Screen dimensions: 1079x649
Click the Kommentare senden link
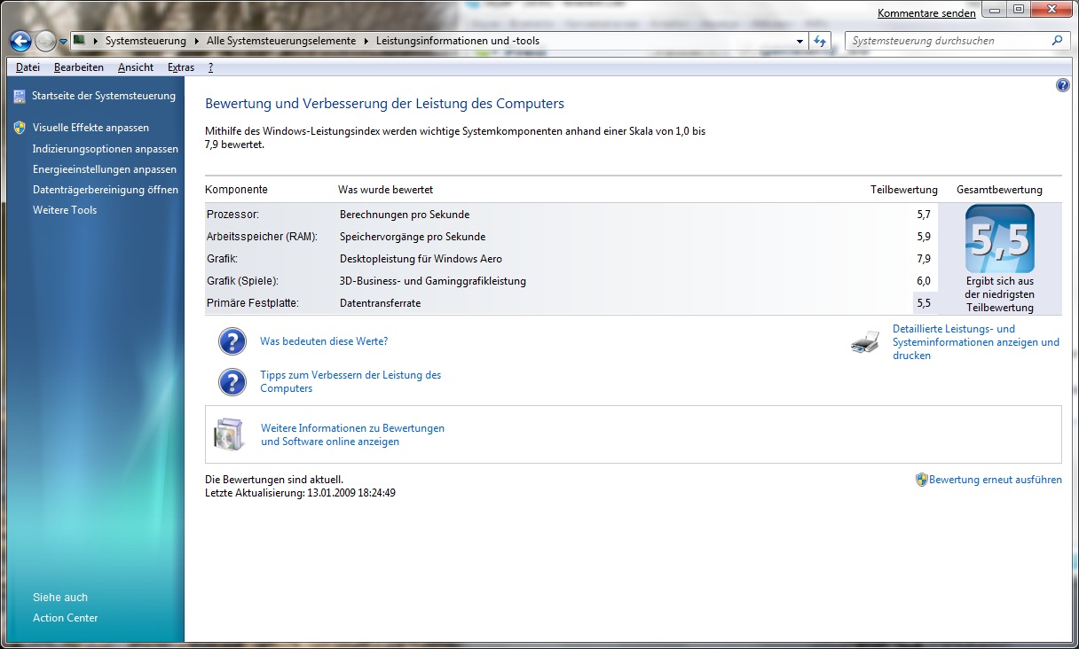point(926,13)
